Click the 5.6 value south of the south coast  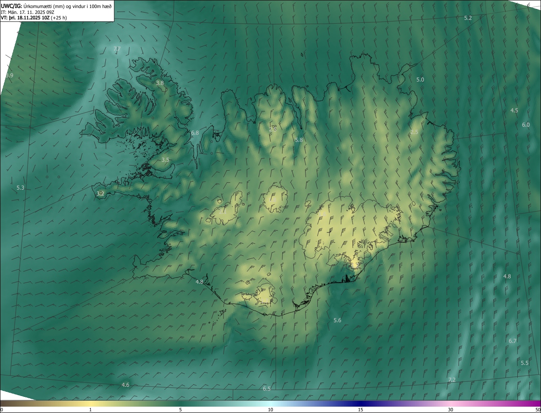(337, 321)
